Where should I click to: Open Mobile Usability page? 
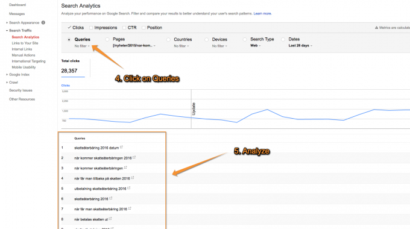click(x=24, y=67)
